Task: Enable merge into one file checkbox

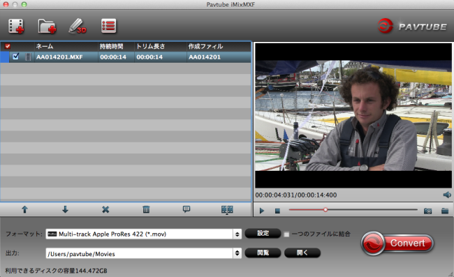Action: click(286, 234)
